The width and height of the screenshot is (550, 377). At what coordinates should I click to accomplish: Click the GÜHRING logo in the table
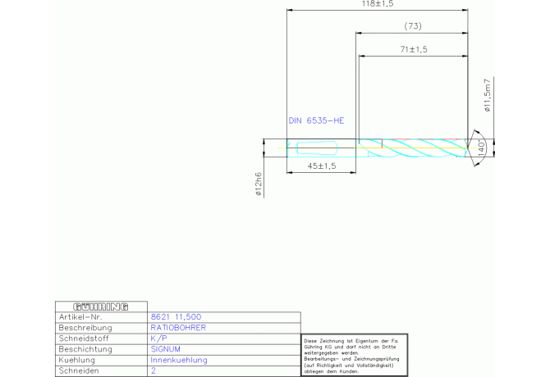101,307
